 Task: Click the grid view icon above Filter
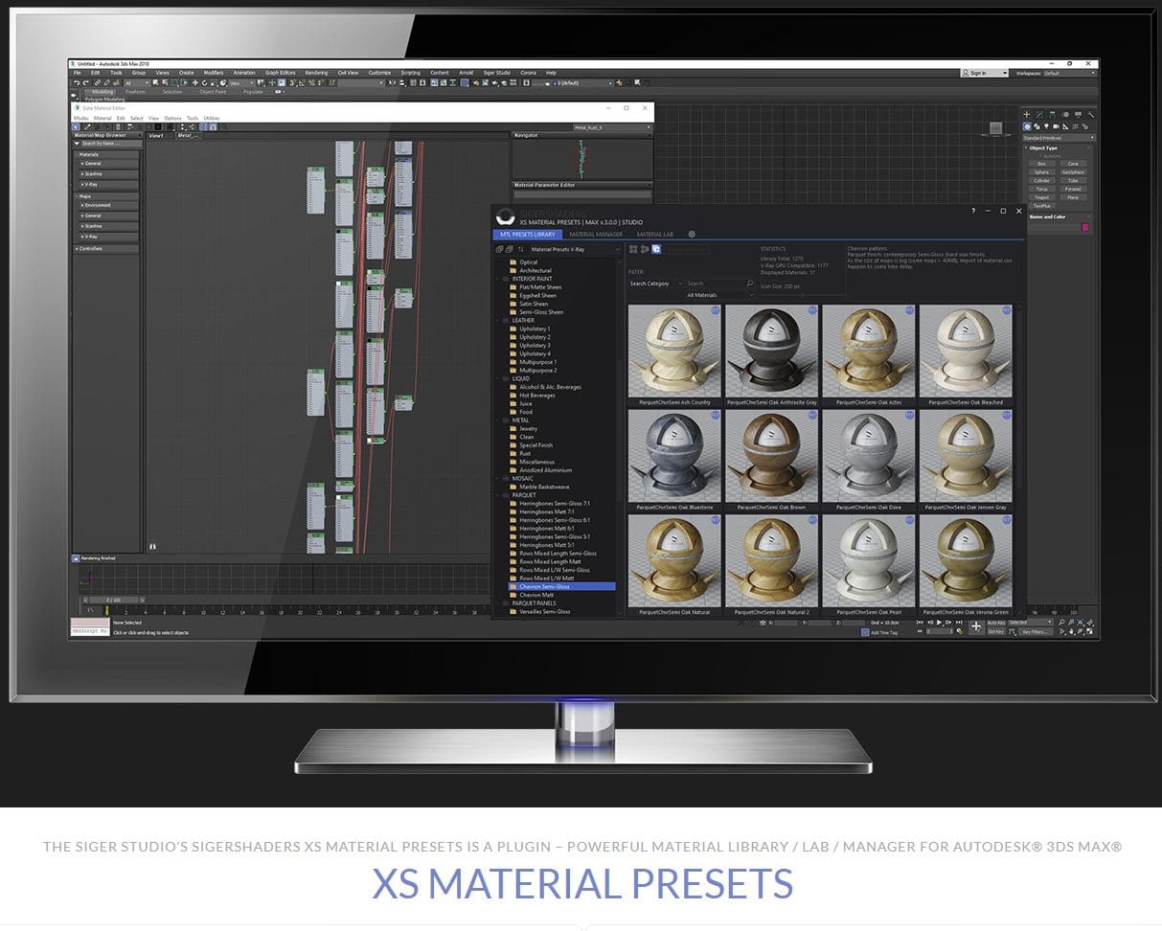(x=633, y=249)
